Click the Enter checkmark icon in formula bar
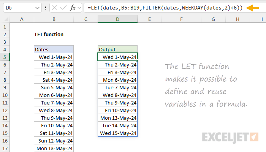Screen dimensions: 266x152 pos(63,8)
